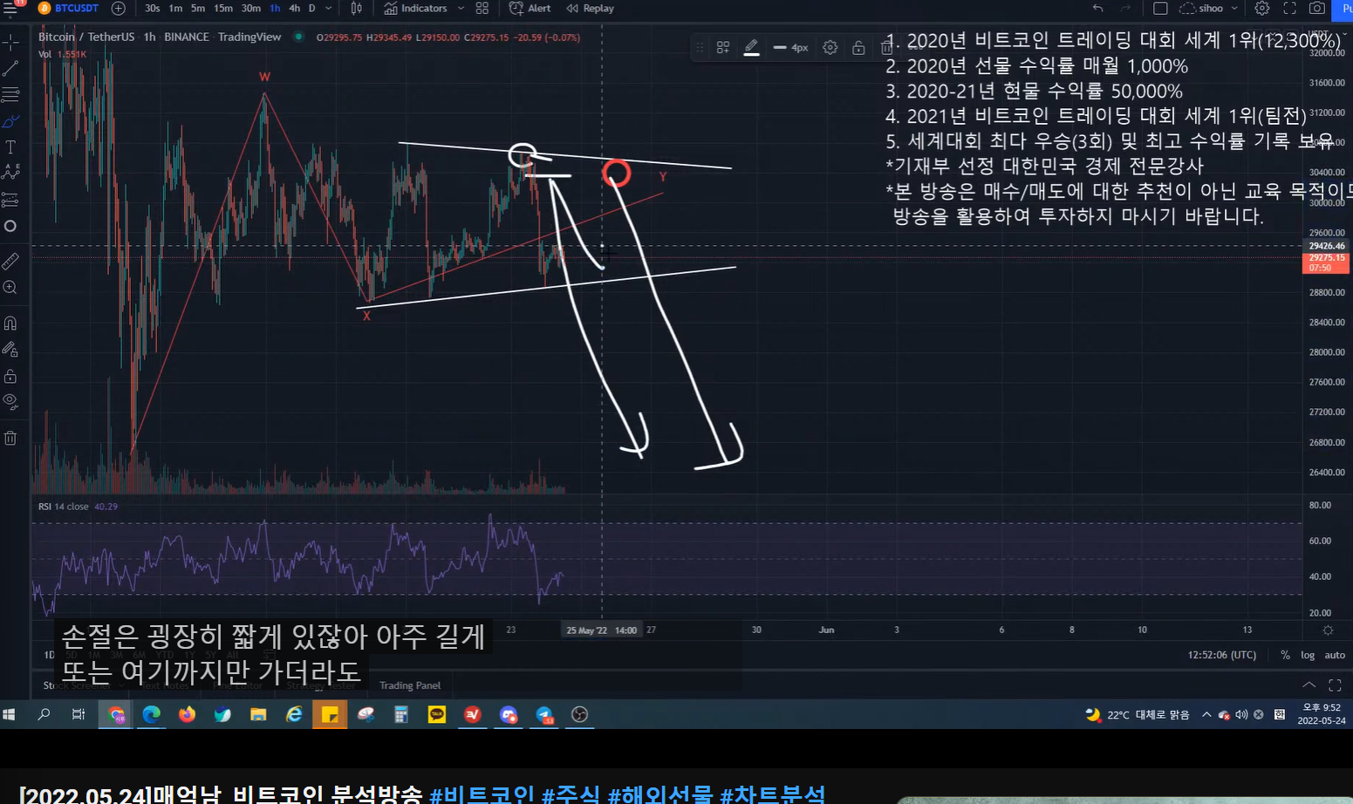Click the #비트코인 hashtag link
Image resolution: width=1353 pixels, height=804 pixels.
click(x=482, y=794)
